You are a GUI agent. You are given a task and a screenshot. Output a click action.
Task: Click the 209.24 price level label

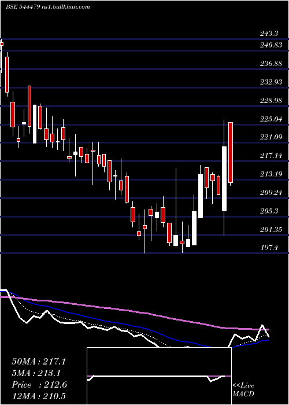click(271, 193)
